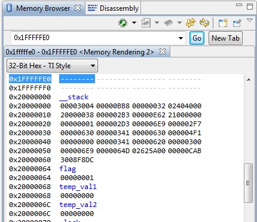The image size is (257, 222).
Task: Click the vertical scrollbar thumb
Action: pyautogui.click(x=248, y=183)
